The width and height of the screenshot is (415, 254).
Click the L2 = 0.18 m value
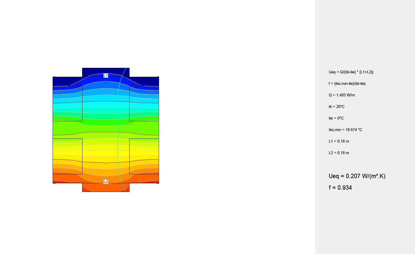click(x=339, y=153)
